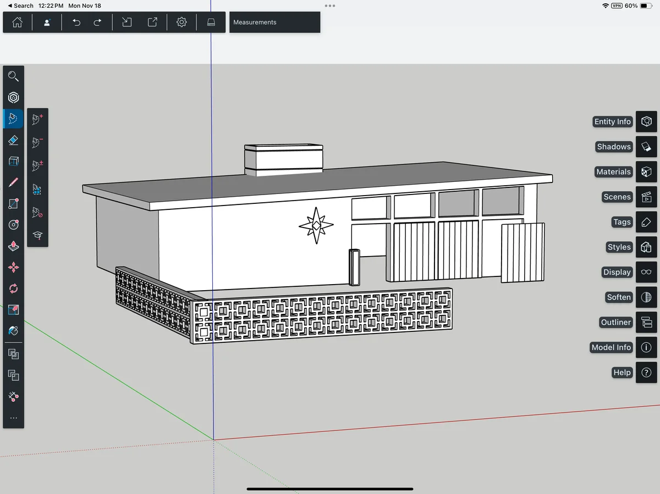Open the Outliner panel icon
The width and height of the screenshot is (660, 494).
click(x=646, y=323)
